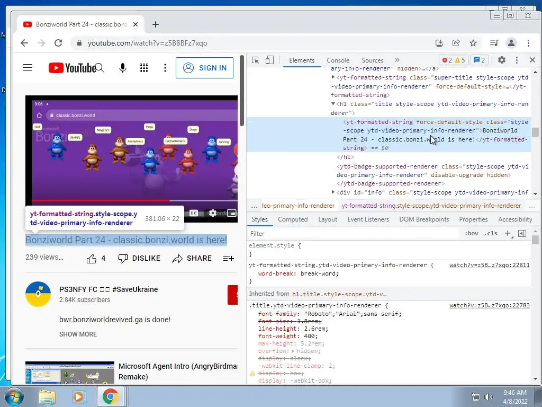Open the DOM Breakpoints tab
Image resolution: width=542 pixels, height=407 pixels.
(424, 219)
